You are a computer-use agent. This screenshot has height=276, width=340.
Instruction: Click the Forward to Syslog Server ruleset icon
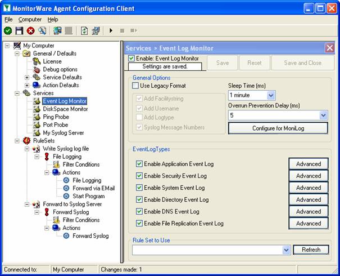click(36, 204)
